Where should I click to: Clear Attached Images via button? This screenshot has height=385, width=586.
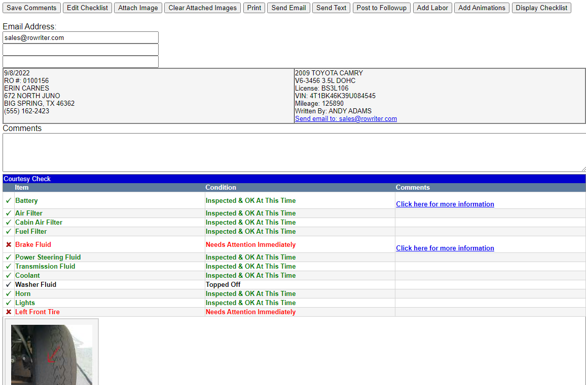[x=203, y=8]
